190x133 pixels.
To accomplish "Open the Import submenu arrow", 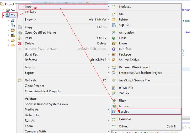I will [x=108, y=67].
